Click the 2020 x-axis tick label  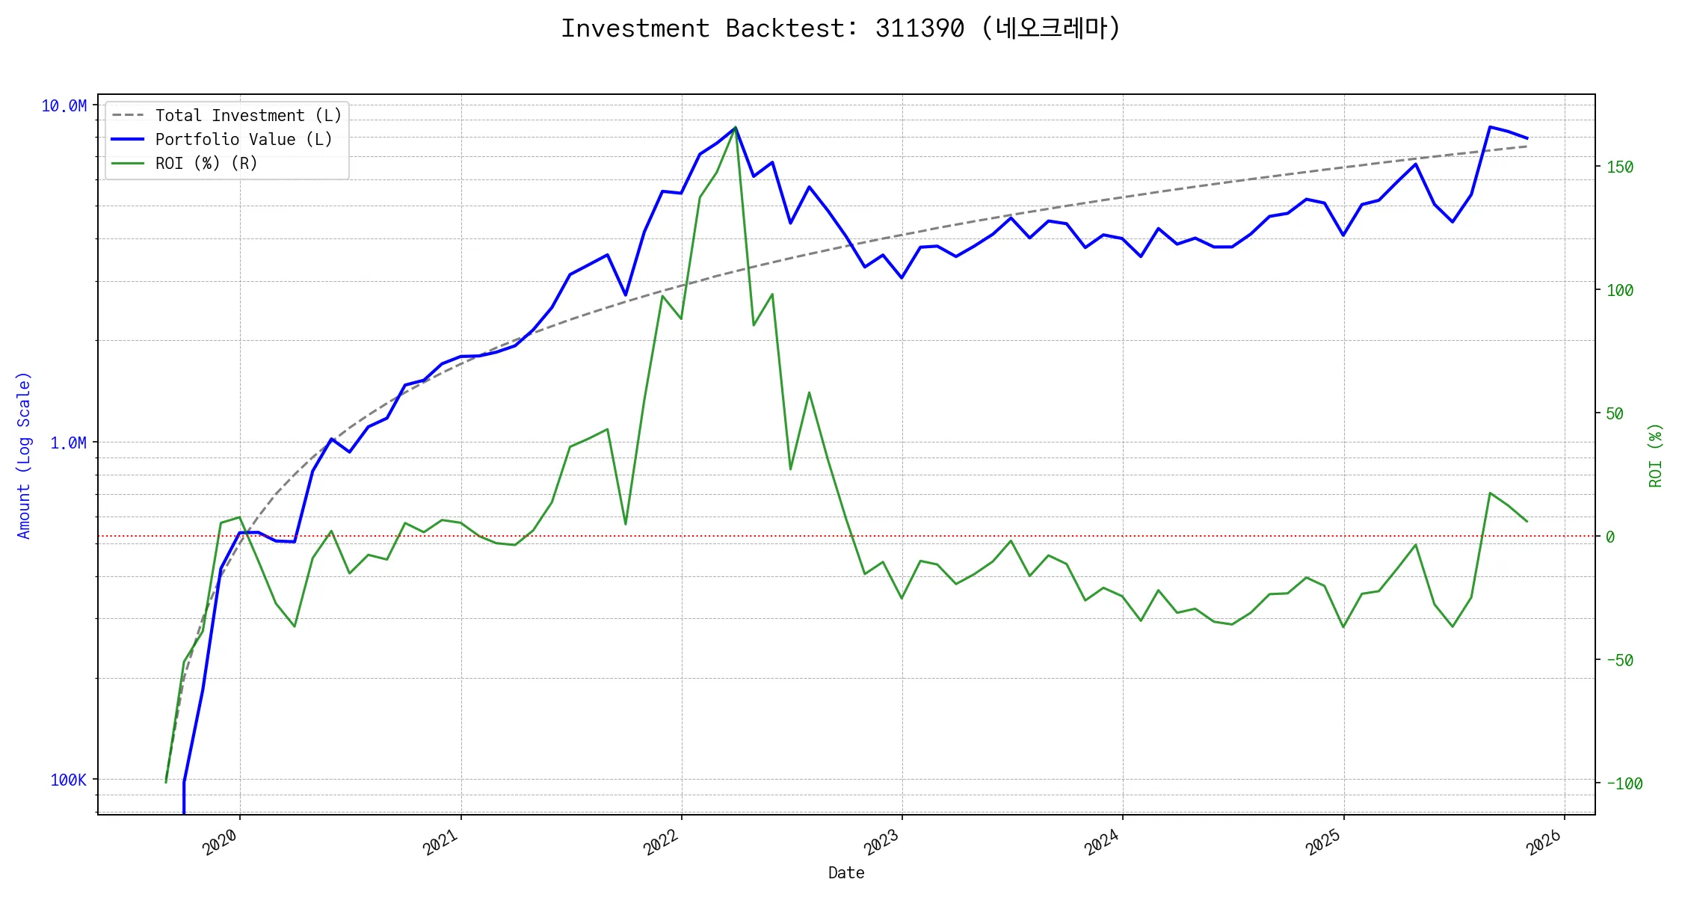(x=220, y=842)
